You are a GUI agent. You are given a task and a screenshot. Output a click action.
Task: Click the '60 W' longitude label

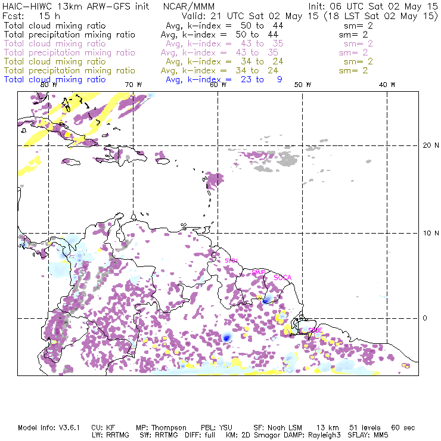[x=218, y=85]
